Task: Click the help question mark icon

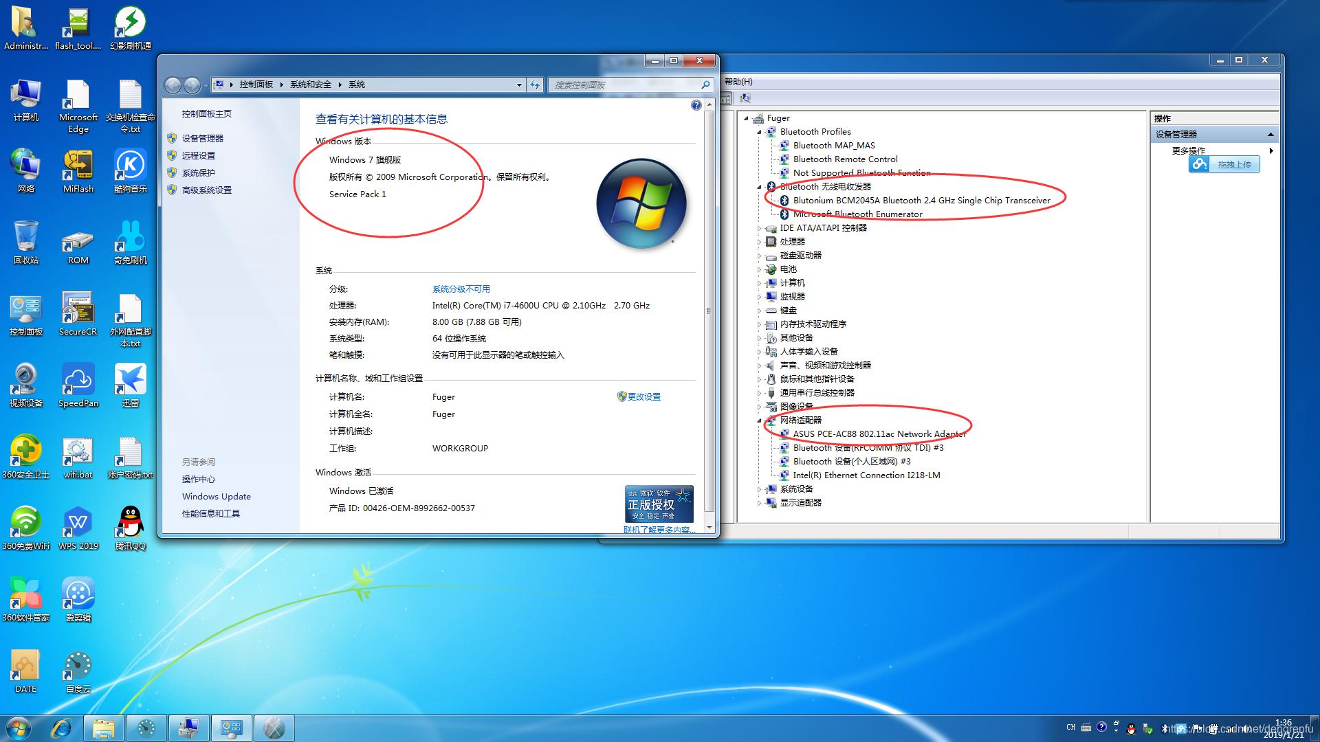Action: (x=696, y=105)
